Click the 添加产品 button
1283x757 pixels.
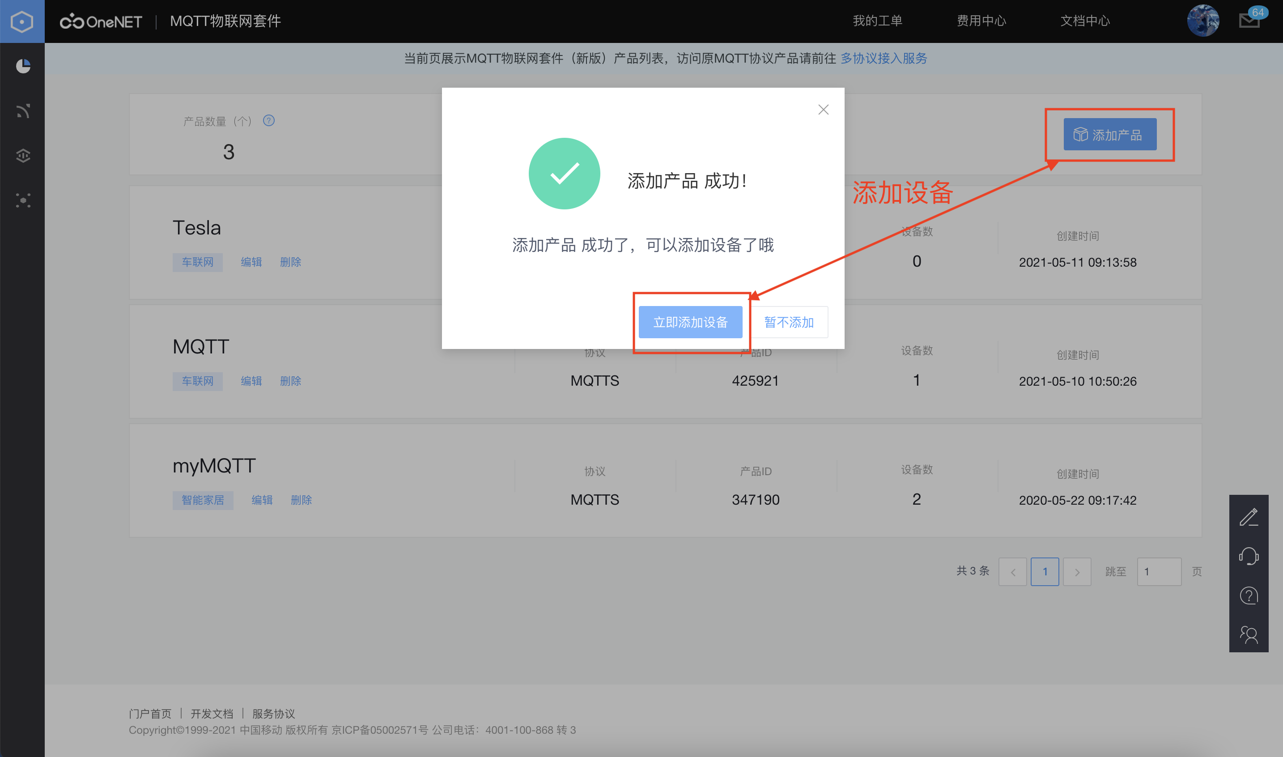pos(1111,134)
